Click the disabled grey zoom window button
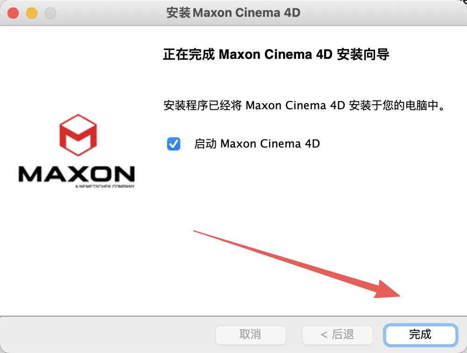Viewport: 467px width, 353px height. [50, 13]
